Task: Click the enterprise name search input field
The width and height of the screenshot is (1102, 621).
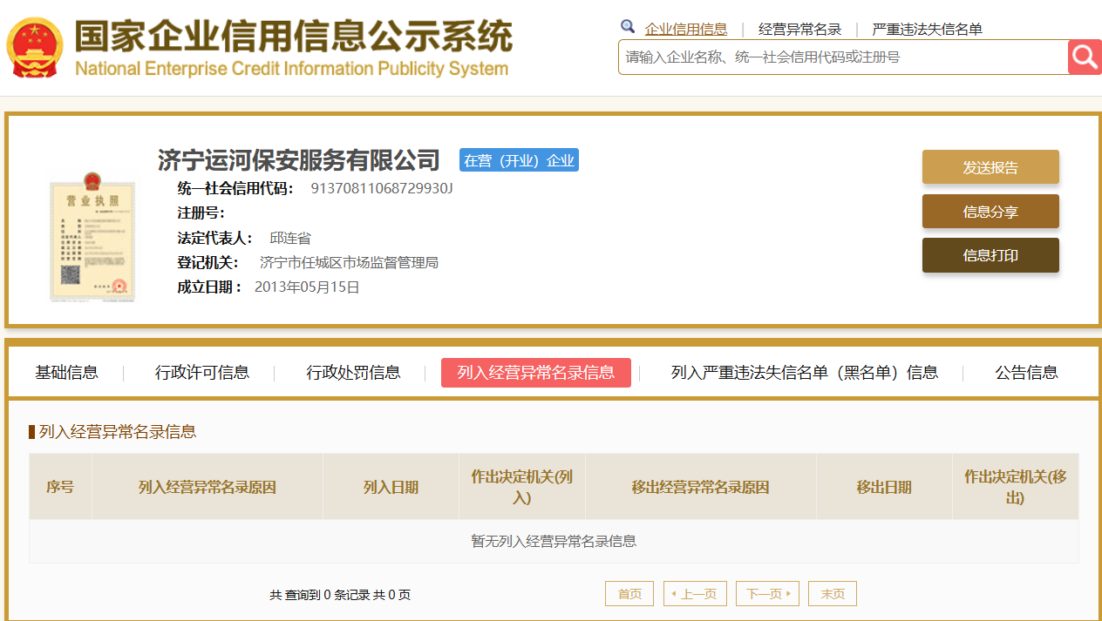Action: (x=842, y=57)
